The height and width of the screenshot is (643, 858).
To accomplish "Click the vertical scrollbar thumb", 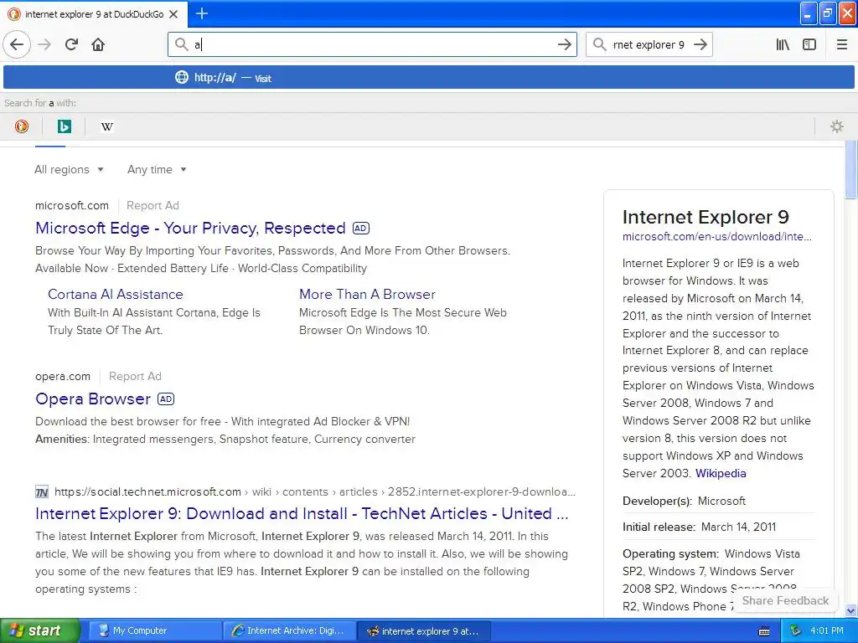I will [850, 169].
